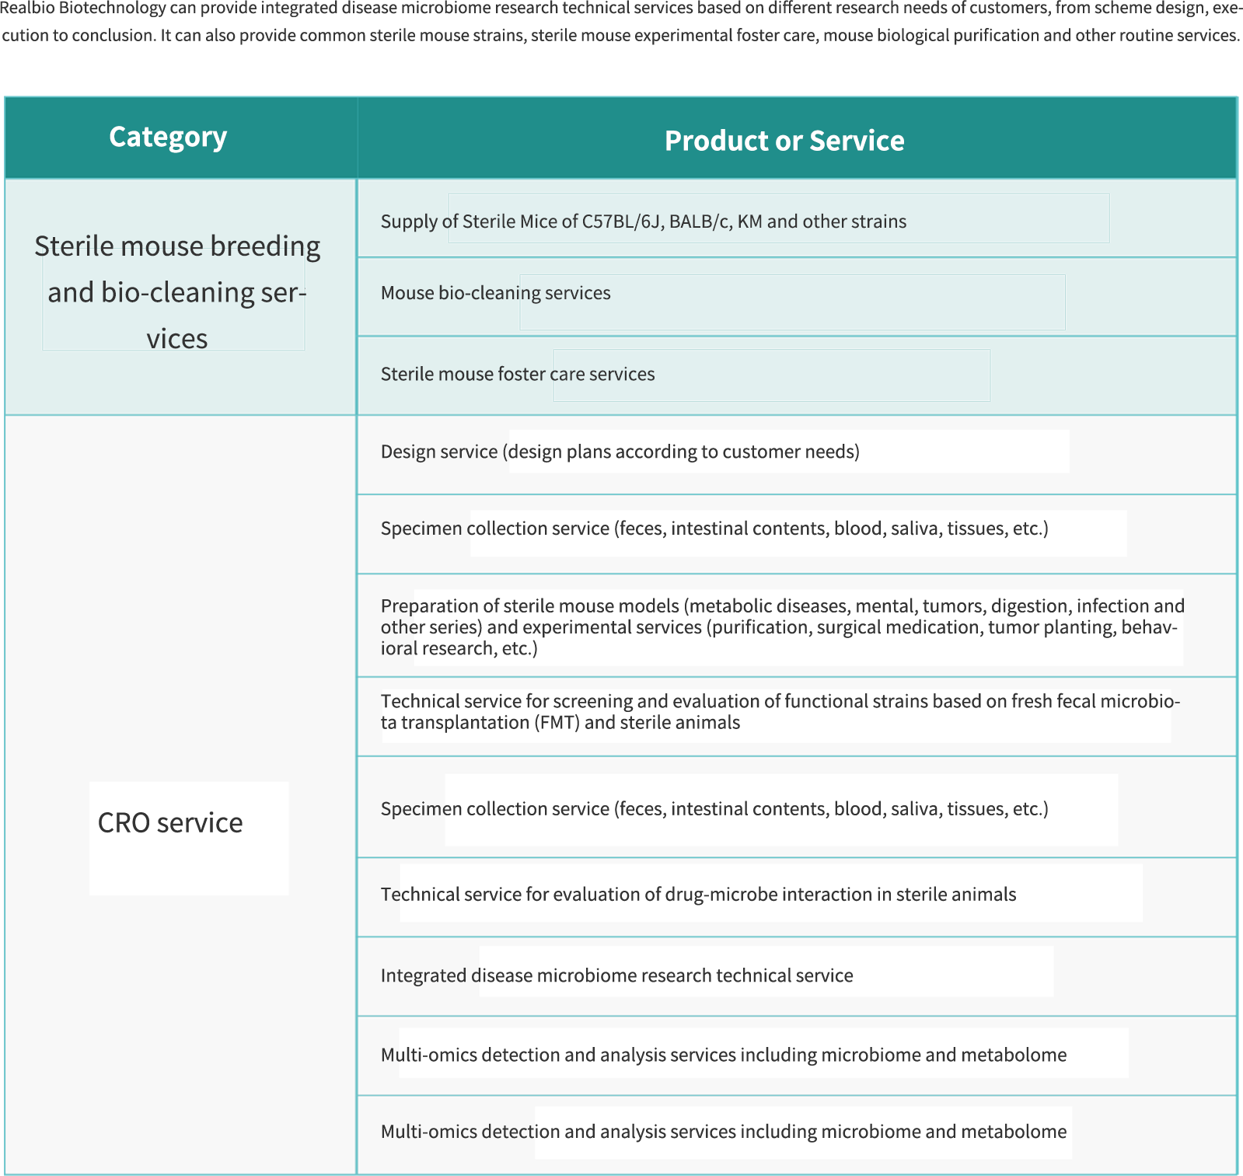Click the second line of the intro paragraph
Viewport: 1243px width, 1176px height.
tap(620, 36)
